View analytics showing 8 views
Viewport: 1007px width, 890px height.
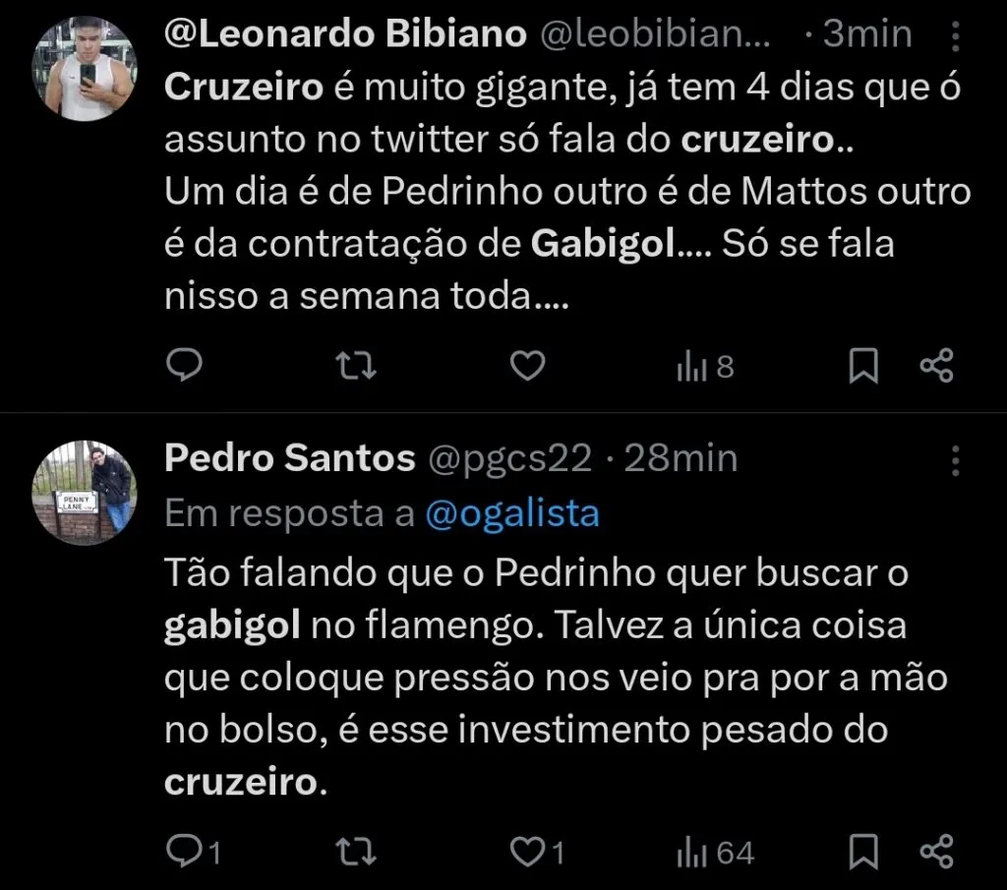pos(702,365)
